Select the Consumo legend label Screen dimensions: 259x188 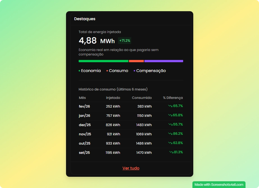click(119, 71)
